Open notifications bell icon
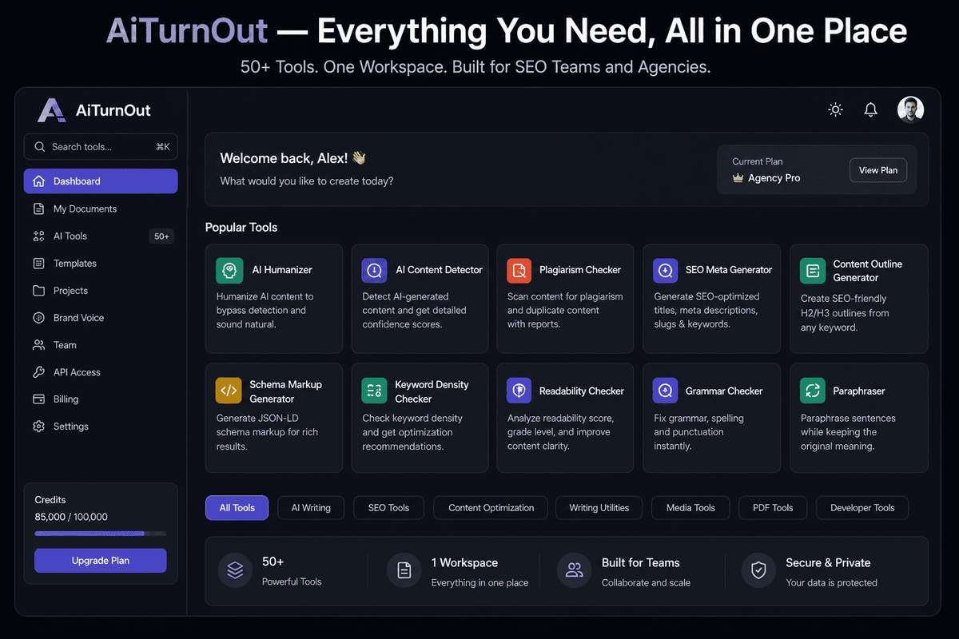 coord(871,110)
